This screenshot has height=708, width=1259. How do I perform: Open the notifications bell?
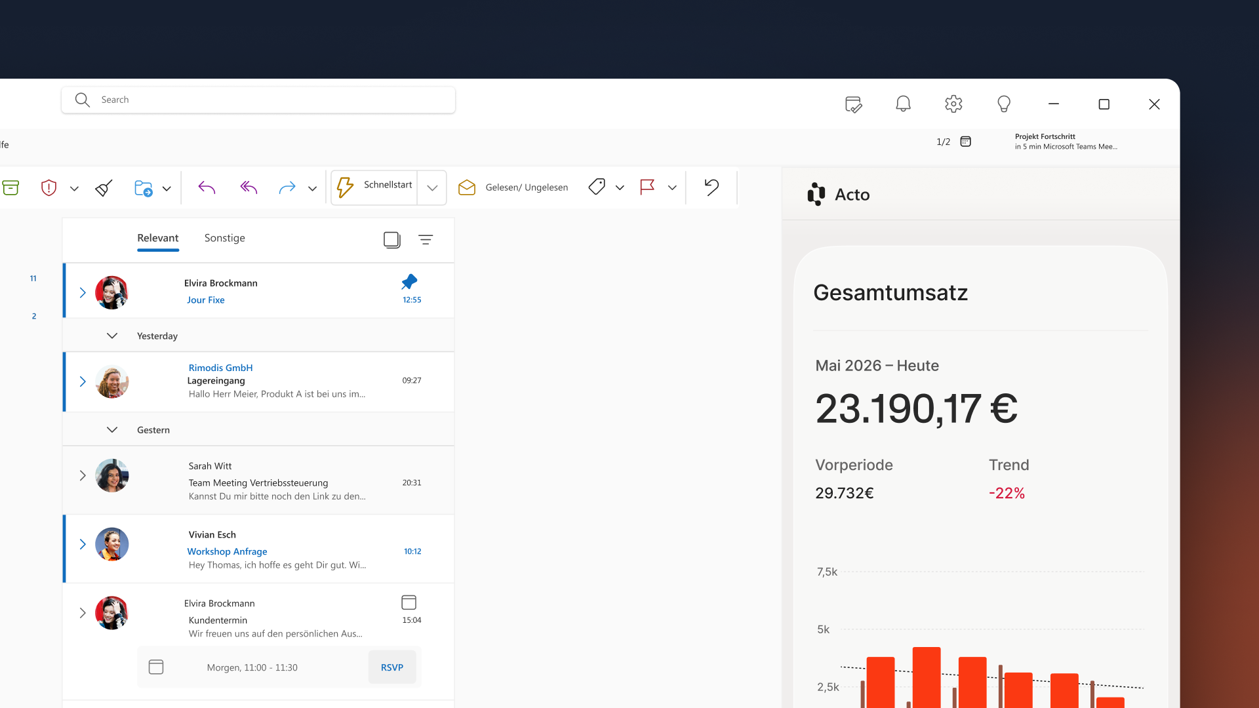(x=903, y=104)
